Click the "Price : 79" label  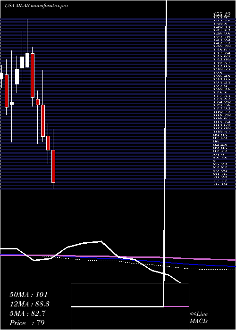[27, 322]
